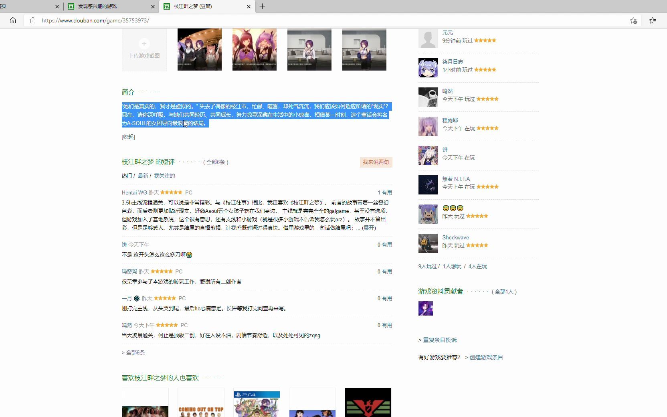Click the emoji-named user's avatar

[x=428, y=214]
